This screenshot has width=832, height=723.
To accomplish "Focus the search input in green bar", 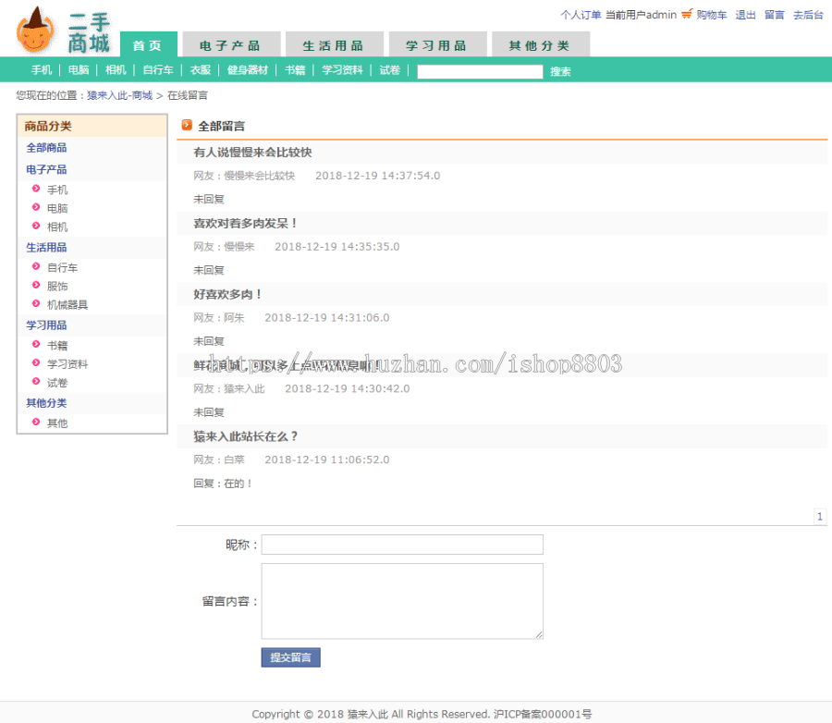I will (480, 72).
